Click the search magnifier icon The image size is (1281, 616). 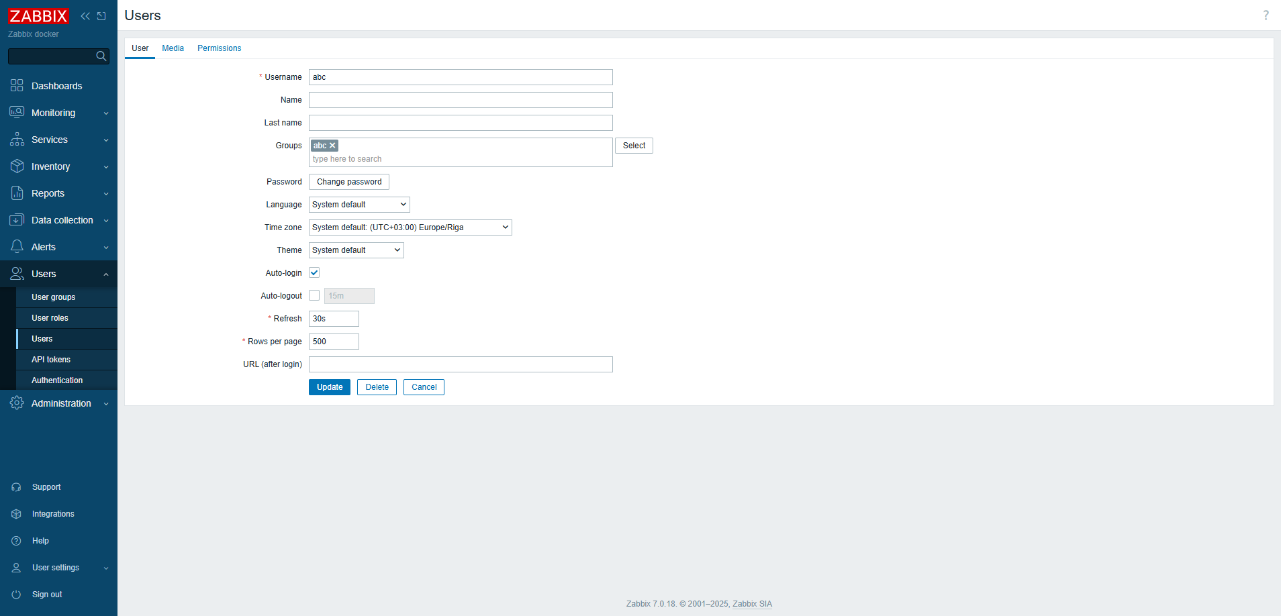[x=101, y=56]
